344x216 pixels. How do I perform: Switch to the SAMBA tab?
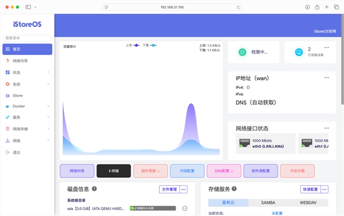click(268, 203)
